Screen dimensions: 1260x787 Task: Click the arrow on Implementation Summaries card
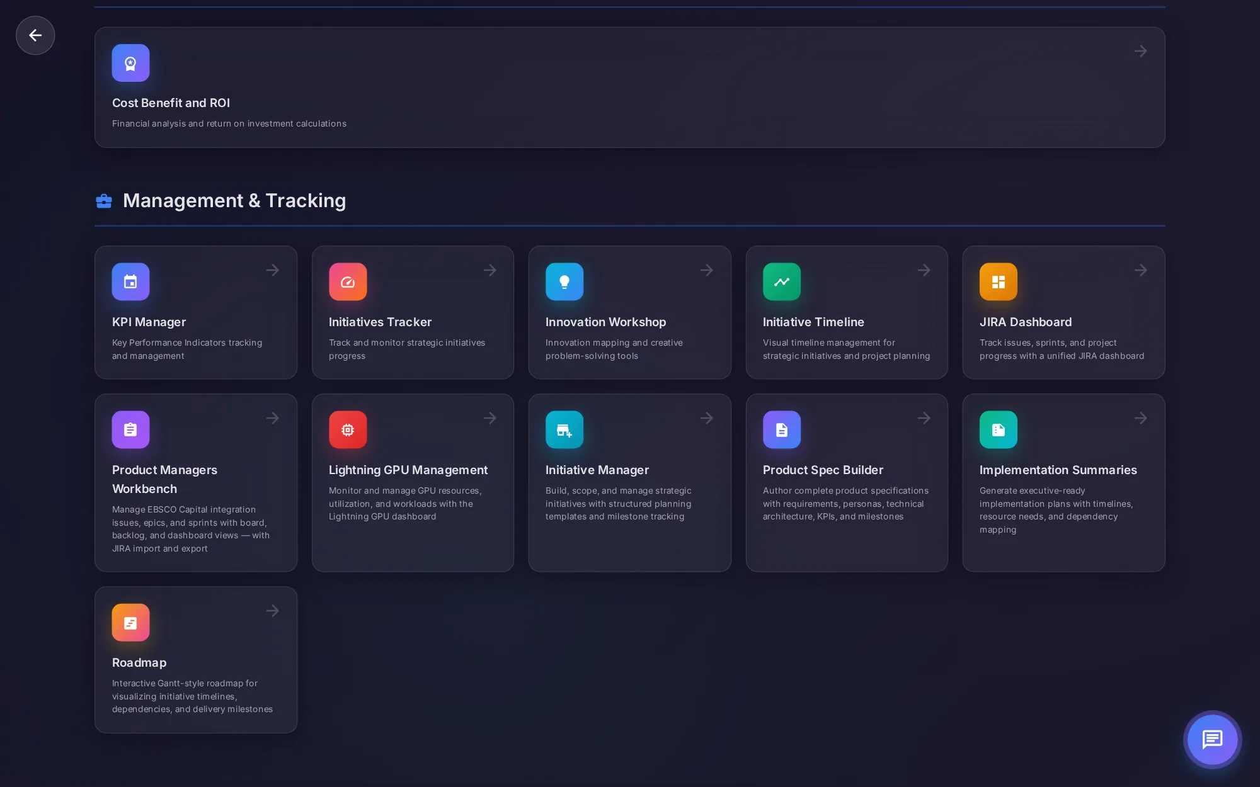[1141, 418]
